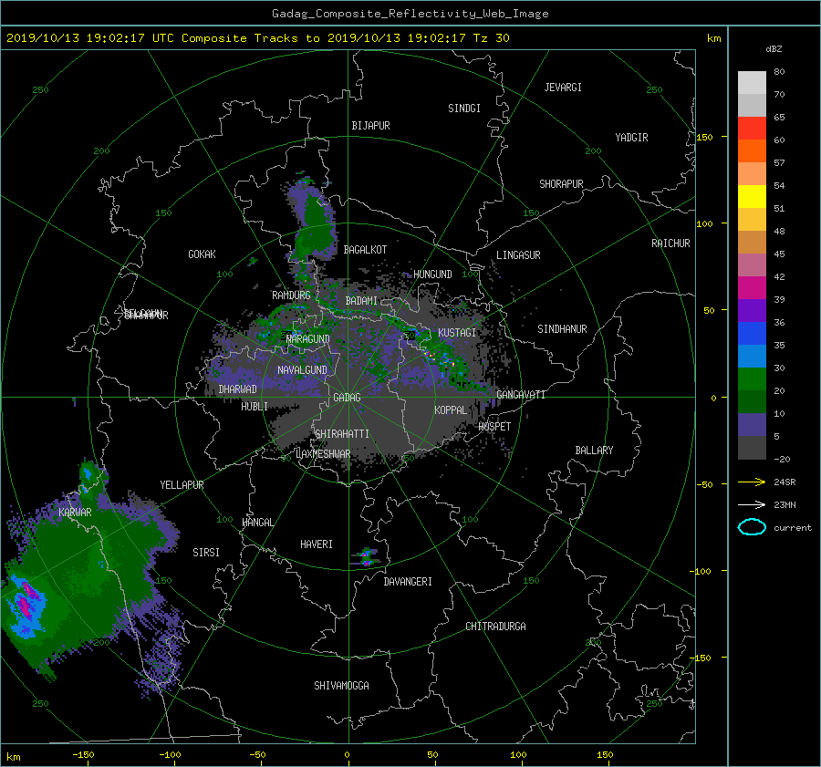Click the BALLARY city label
821x767 pixels.
[594, 451]
